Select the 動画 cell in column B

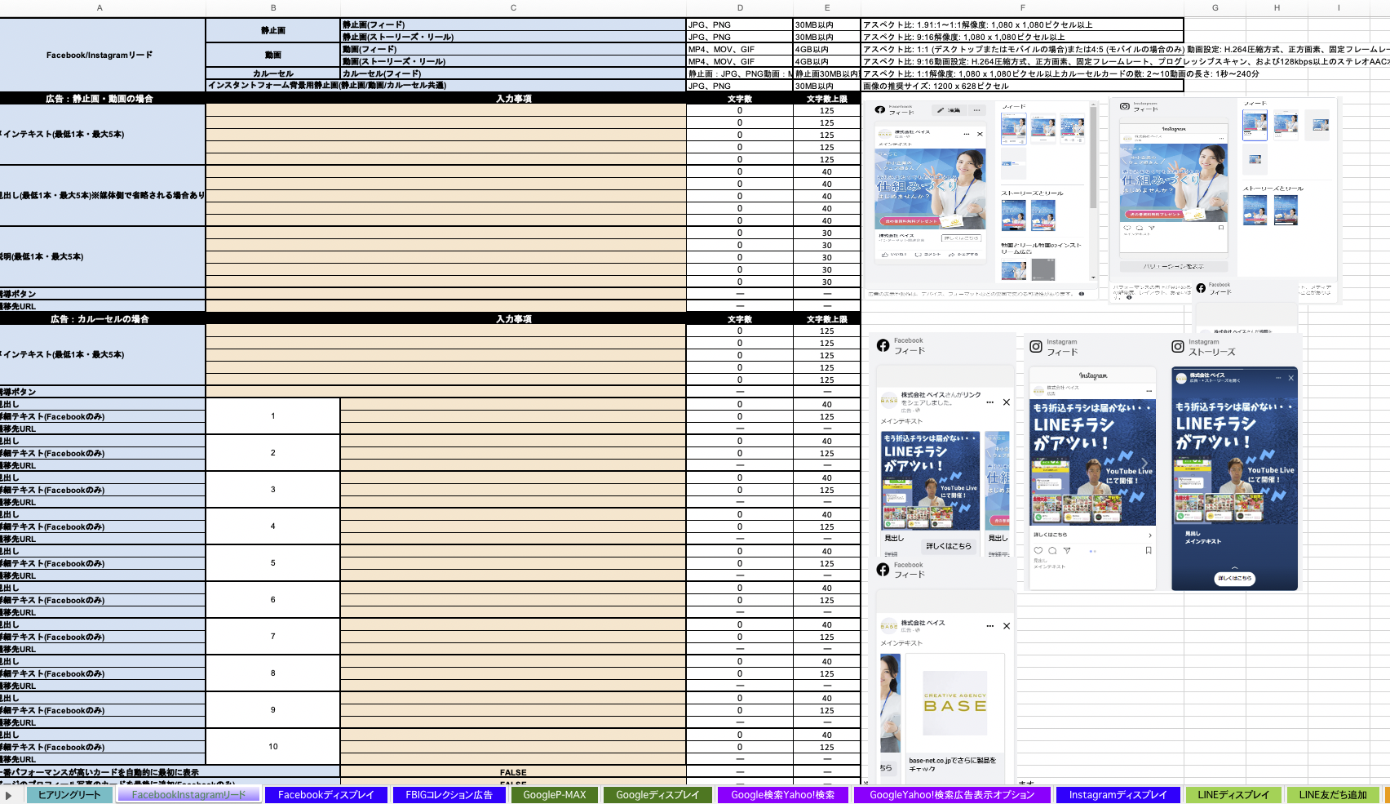[273, 55]
